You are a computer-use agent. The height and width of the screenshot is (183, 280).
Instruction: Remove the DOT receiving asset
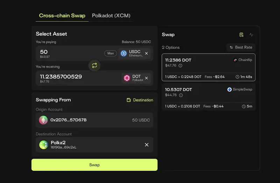tap(146, 78)
